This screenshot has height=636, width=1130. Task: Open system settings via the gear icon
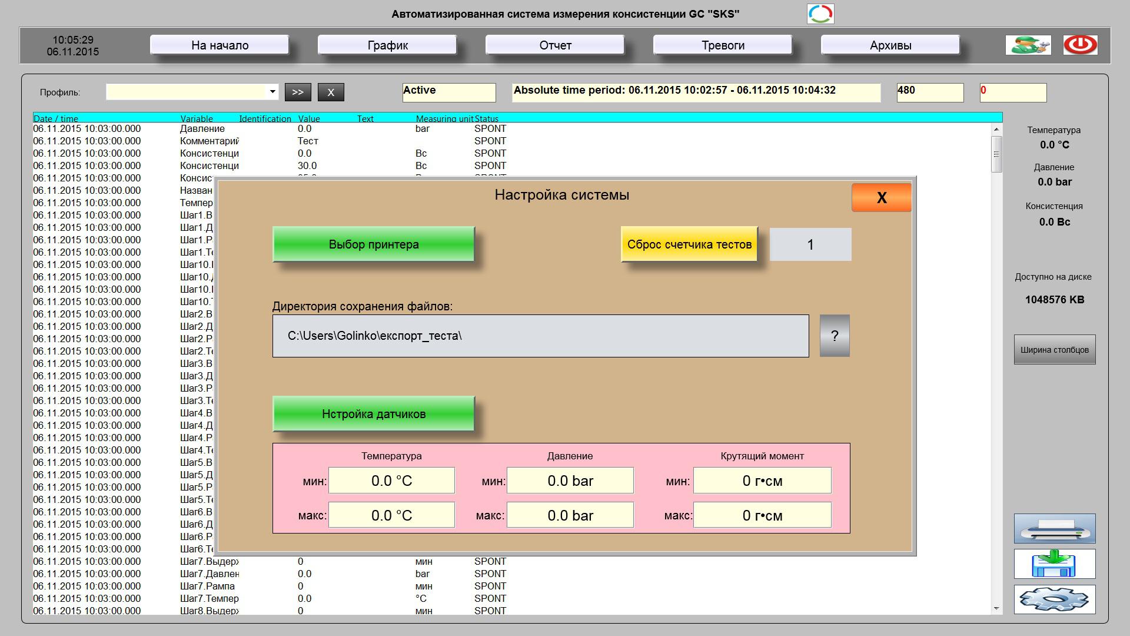tap(1054, 599)
